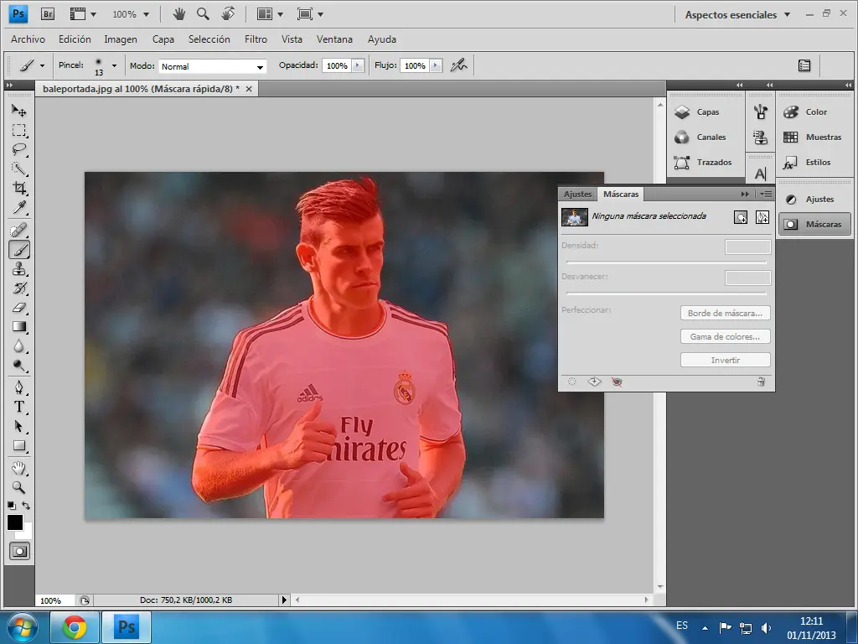The height and width of the screenshot is (644, 858).
Task: Click the Desvanecer slider track
Action: tap(666, 293)
